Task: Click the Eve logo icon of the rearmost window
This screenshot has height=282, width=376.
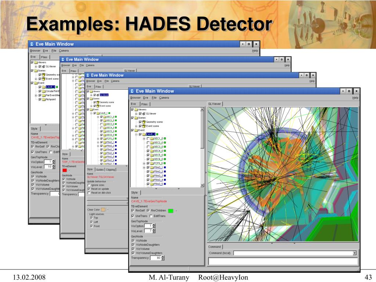Action: click(32, 44)
